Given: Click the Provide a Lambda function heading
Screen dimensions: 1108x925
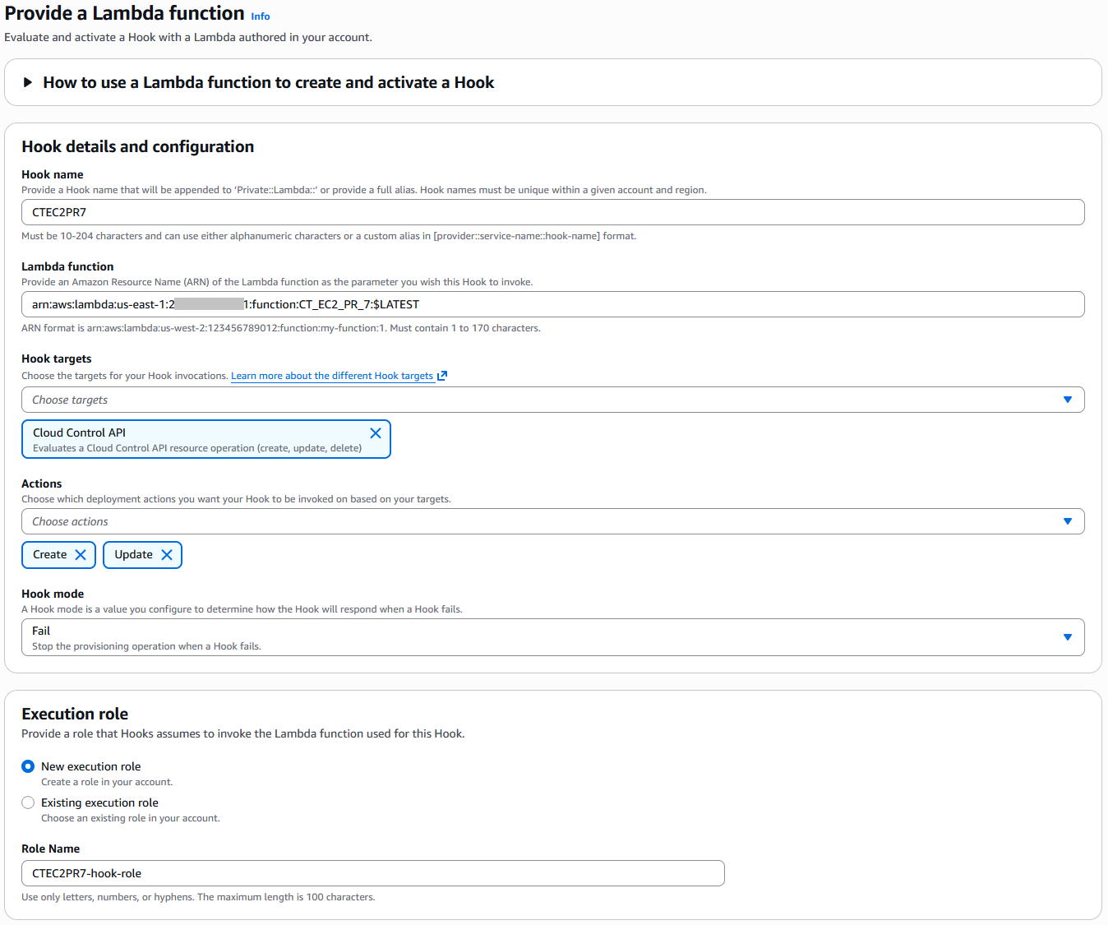Looking at the screenshot, I should click(x=123, y=13).
